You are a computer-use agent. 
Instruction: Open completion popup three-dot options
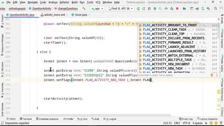pos(217,75)
